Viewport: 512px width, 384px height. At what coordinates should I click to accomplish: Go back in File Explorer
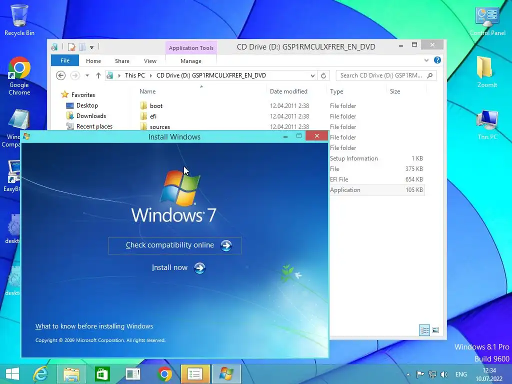(x=60, y=75)
